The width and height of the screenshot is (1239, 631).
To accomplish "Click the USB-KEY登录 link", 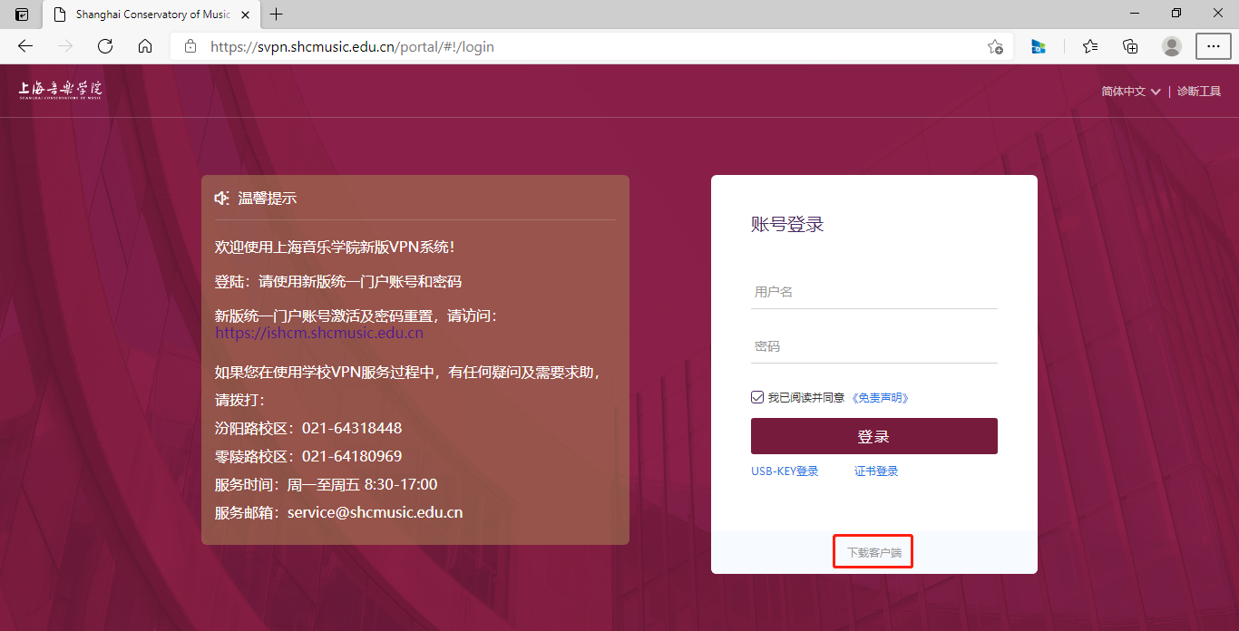I will pos(785,471).
